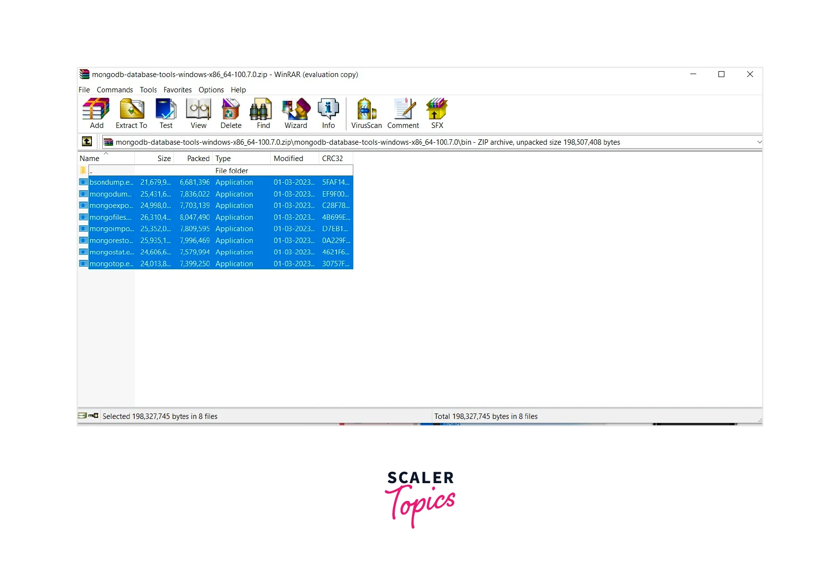Expand the archive path dropdown
840x578 pixels.
pos(759,142)
